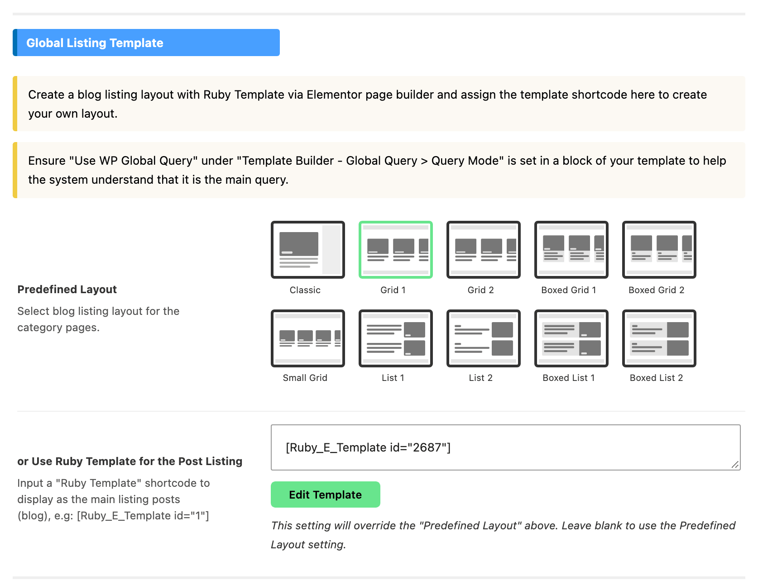Select the Boxed Grid 1 layout icon
The width and height of the screenshot is (758, 580).
tap(571, 250)
